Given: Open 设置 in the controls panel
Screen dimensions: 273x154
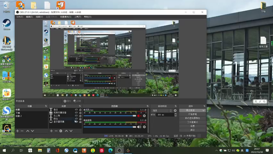Looking at the screenshot, I should (x=192, y=126).
